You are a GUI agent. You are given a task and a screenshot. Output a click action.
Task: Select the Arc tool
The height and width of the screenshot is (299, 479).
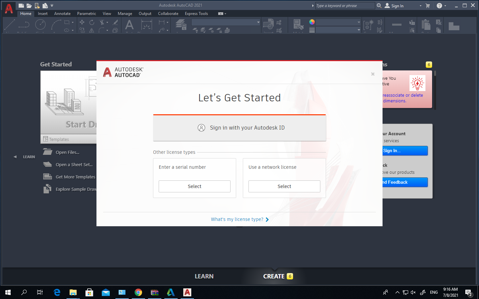56,25
